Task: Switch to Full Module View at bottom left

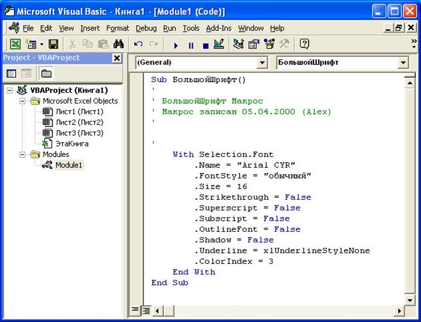Action: 145,310
